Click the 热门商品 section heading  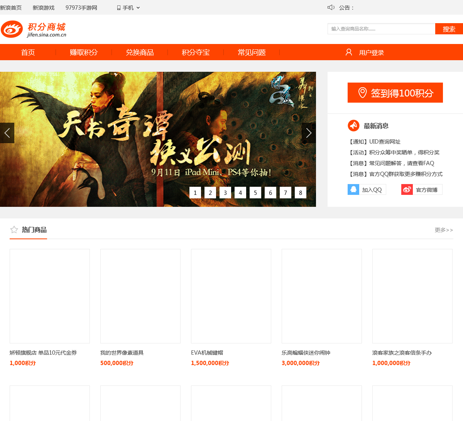34,230
